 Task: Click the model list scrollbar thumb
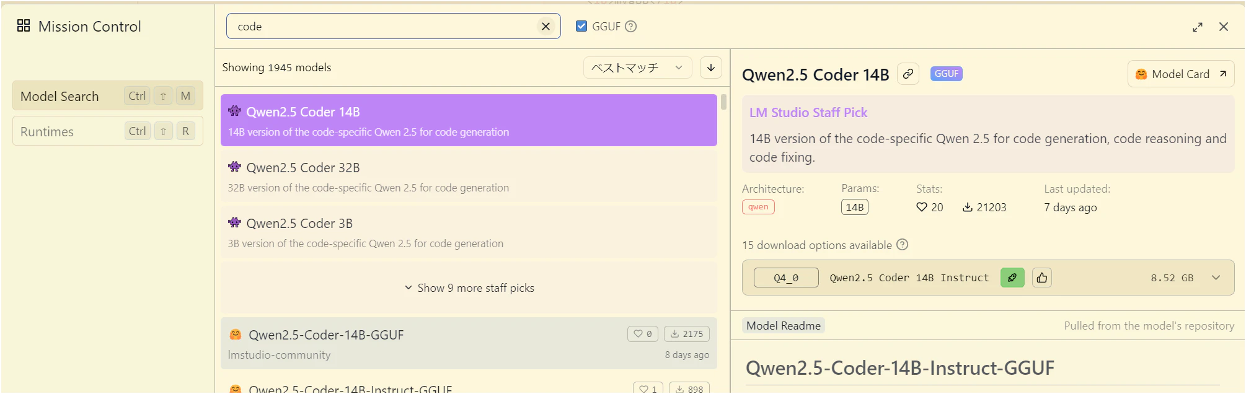pos(723,102)
